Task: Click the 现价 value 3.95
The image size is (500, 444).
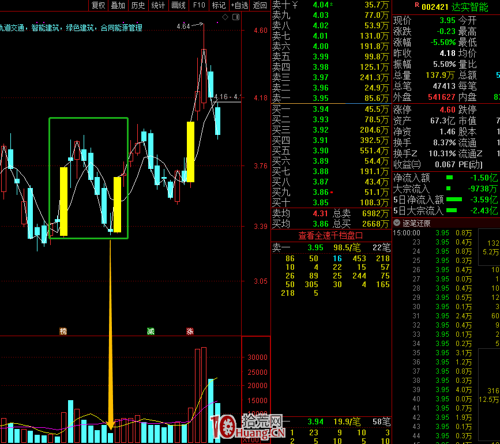Action: coord(448,20)
